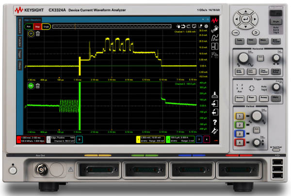The width and height of the screenshot is (291, 196).
Task: Delete channel 1 trace with trash icon
Action: [38, 35]
